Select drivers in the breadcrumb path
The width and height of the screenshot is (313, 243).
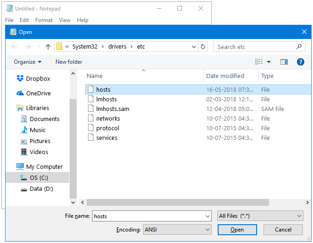tap(117, 46)
